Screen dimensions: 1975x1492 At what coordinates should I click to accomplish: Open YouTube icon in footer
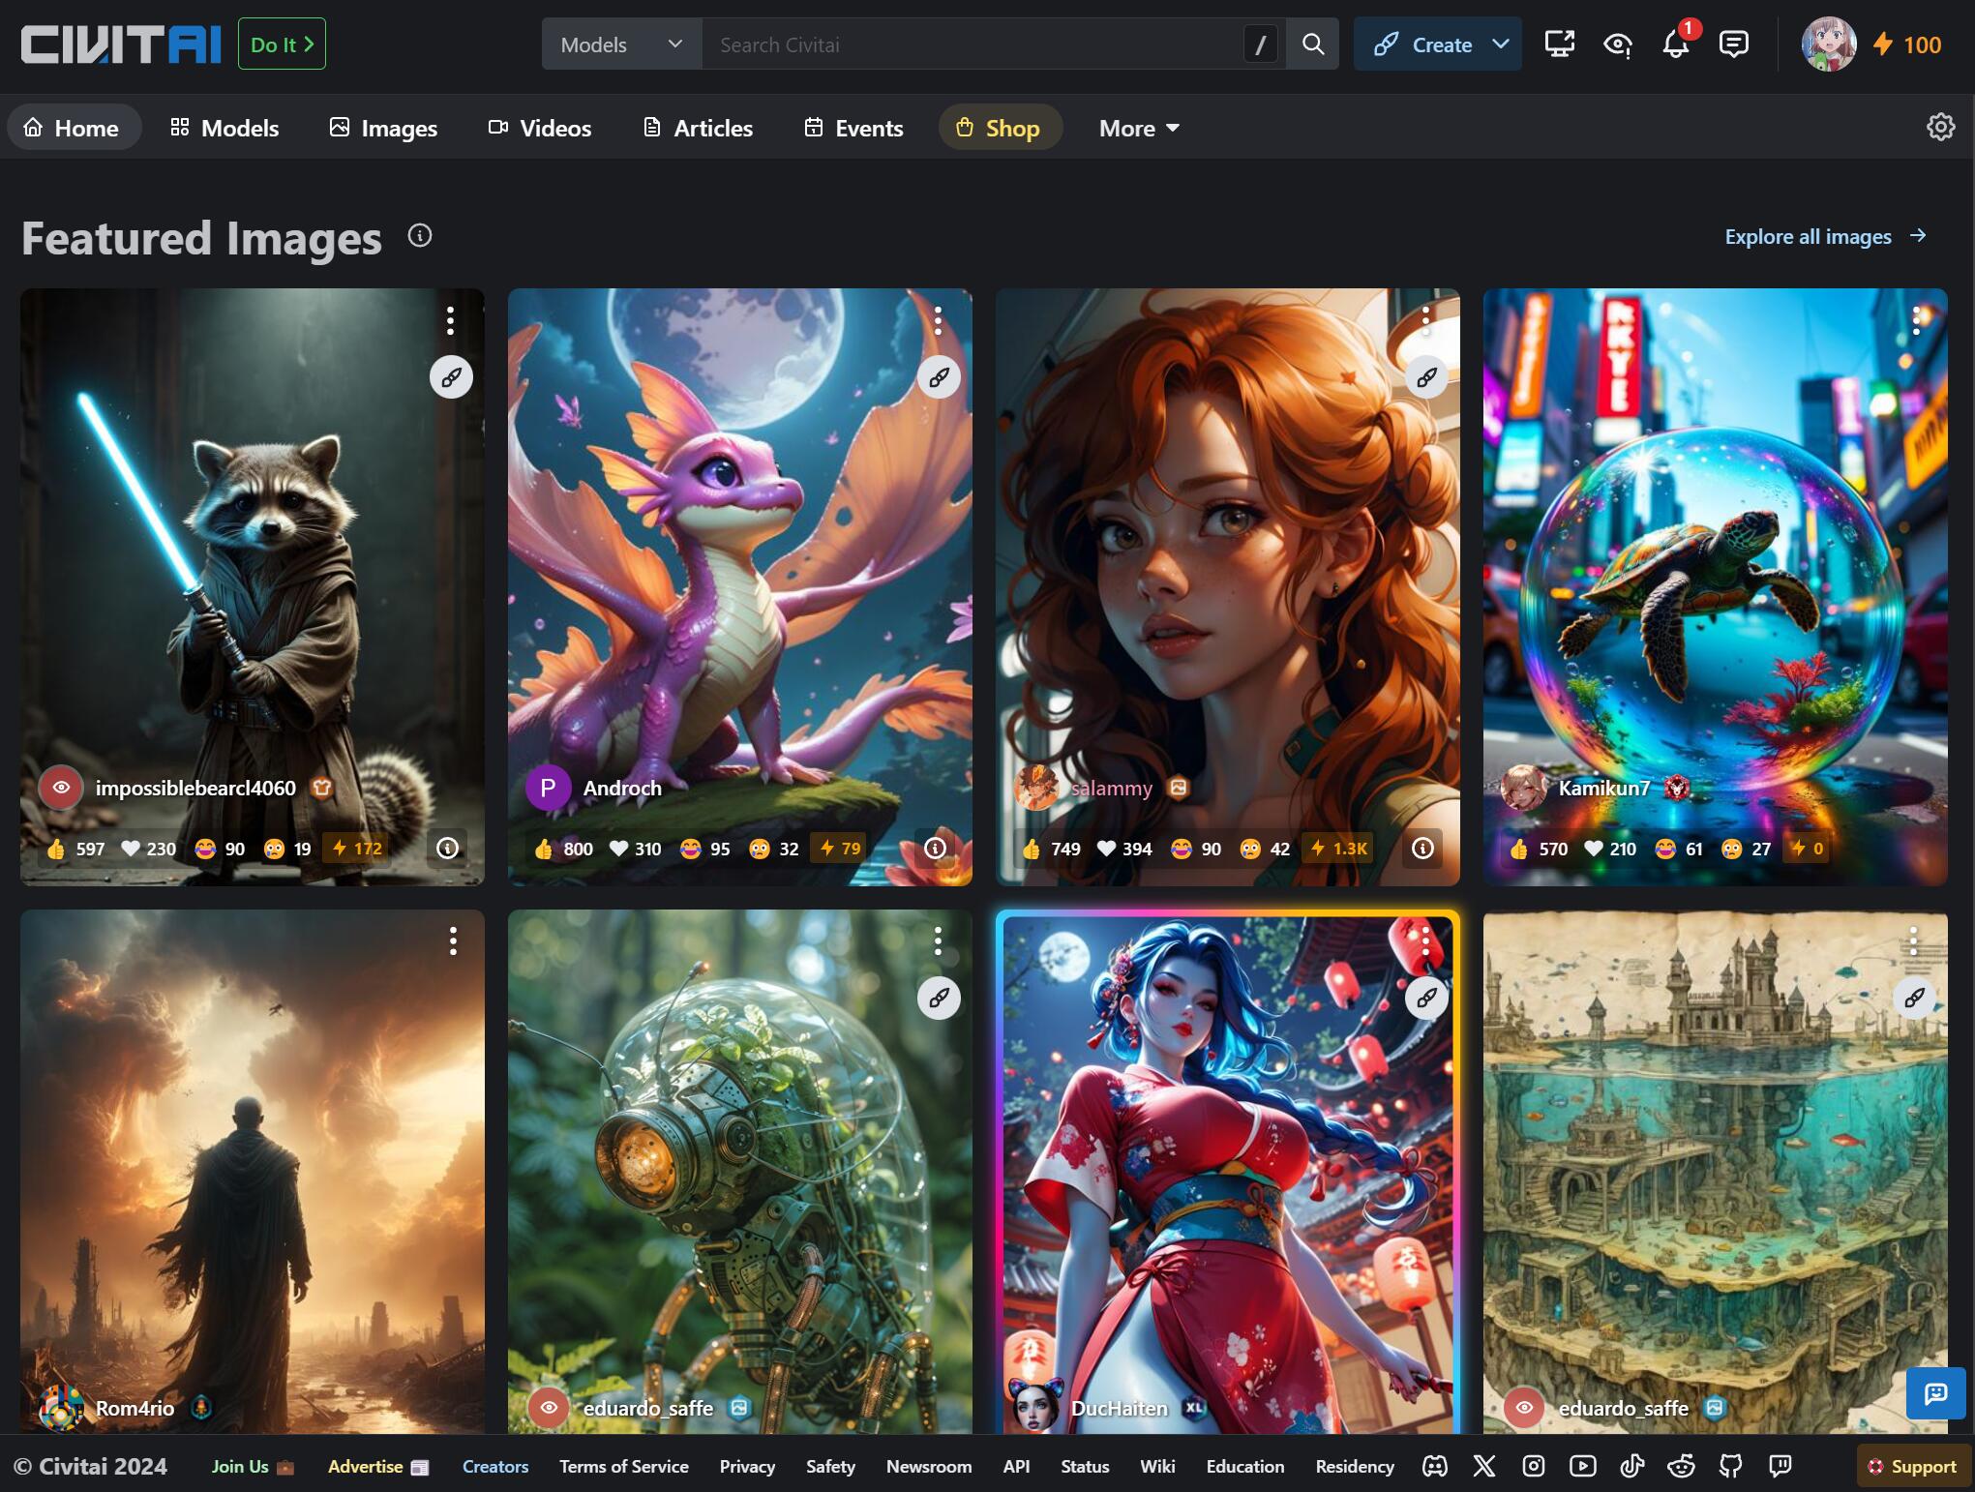[x=1582, y=1466]
